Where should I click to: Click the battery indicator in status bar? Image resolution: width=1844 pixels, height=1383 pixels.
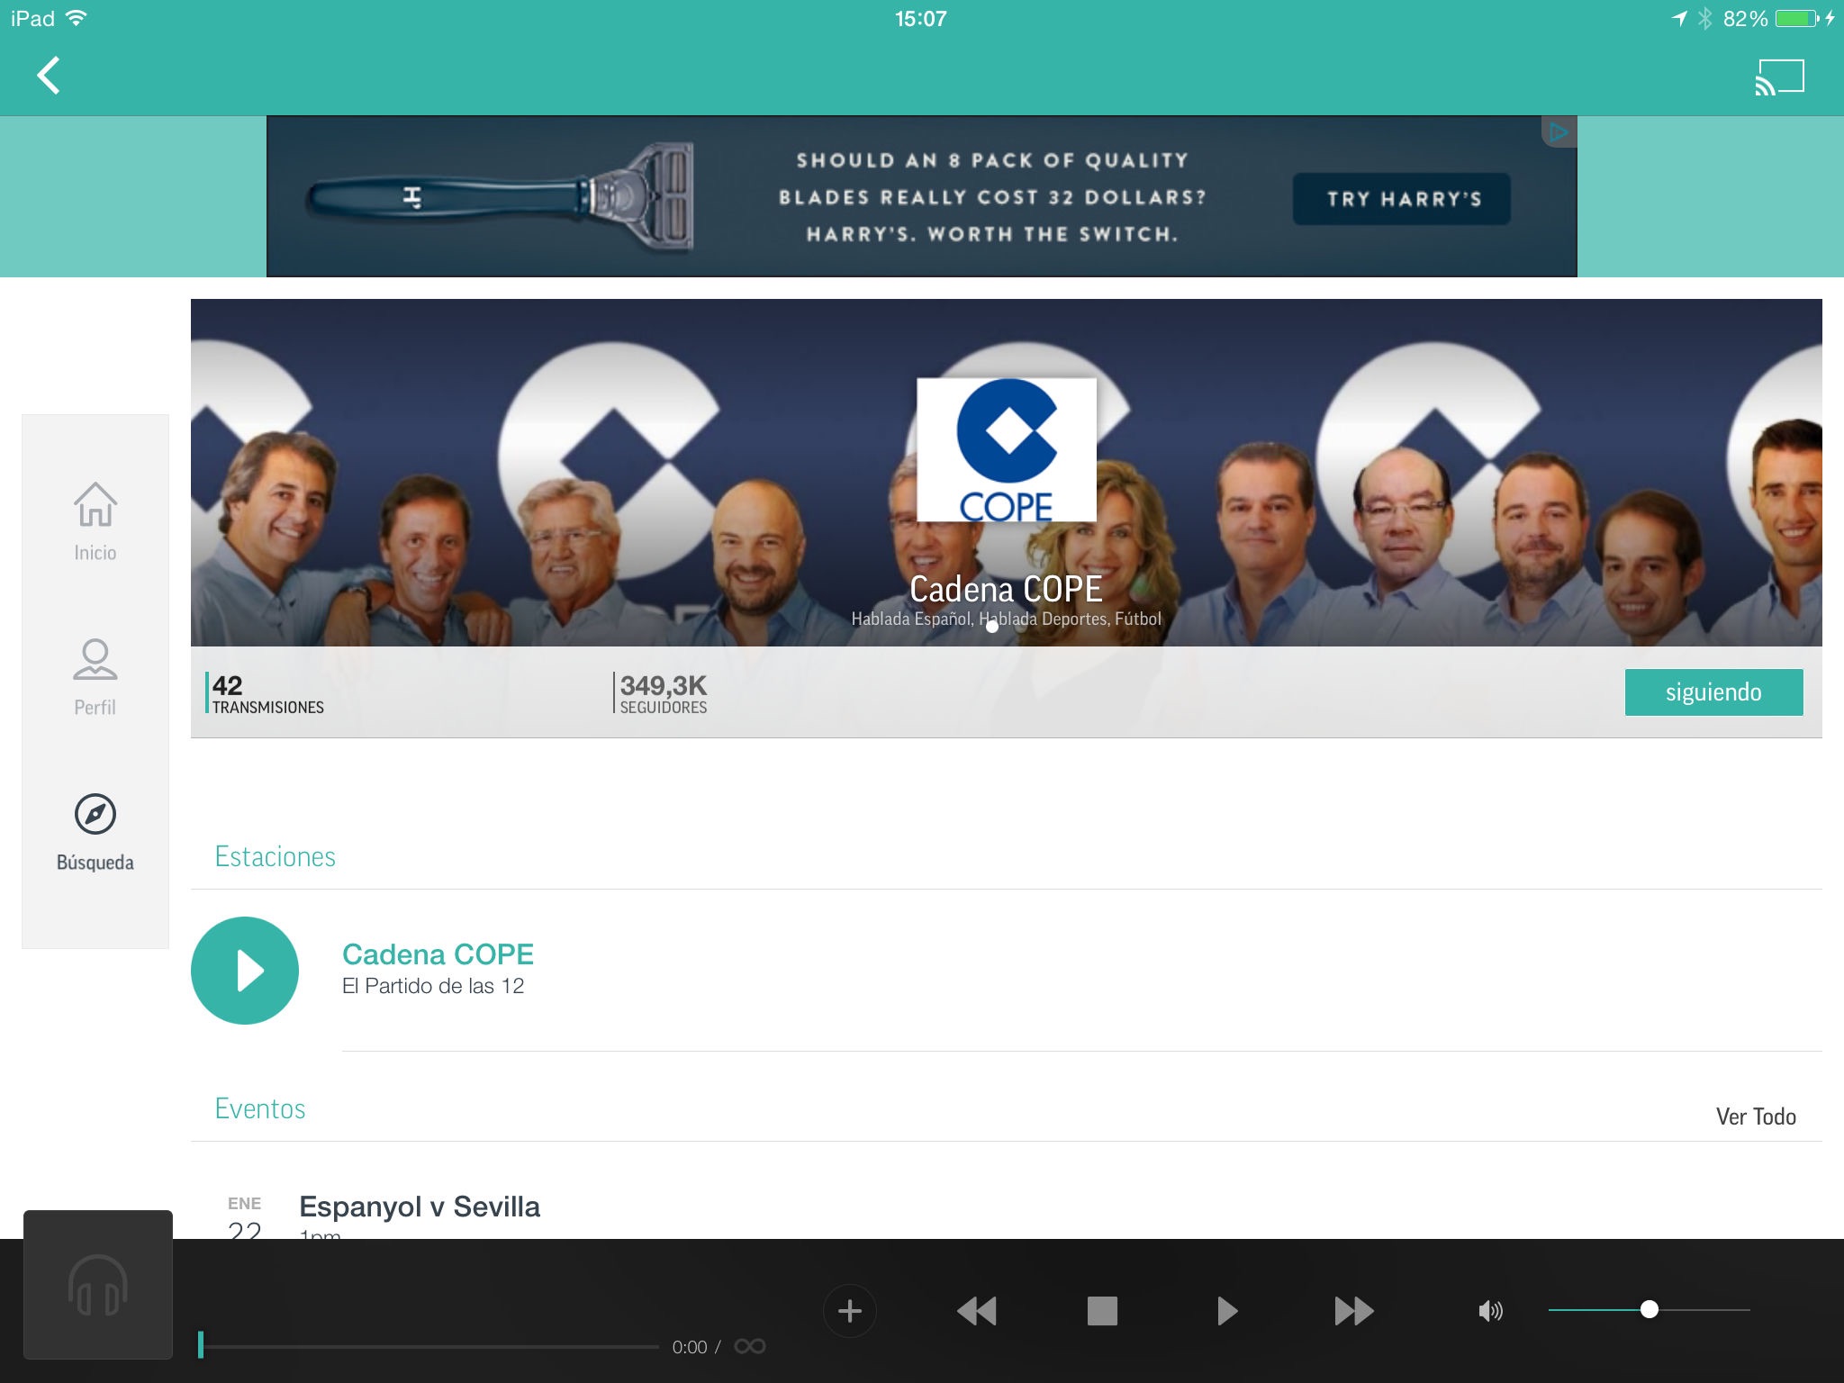point(1798,19)
